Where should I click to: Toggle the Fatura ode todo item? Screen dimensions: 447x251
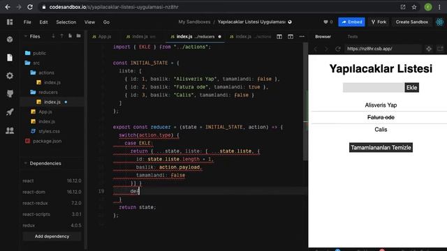[x=381, y=117]
